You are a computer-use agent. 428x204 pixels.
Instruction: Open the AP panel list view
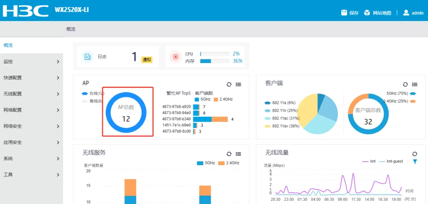(x=238, y=84)
